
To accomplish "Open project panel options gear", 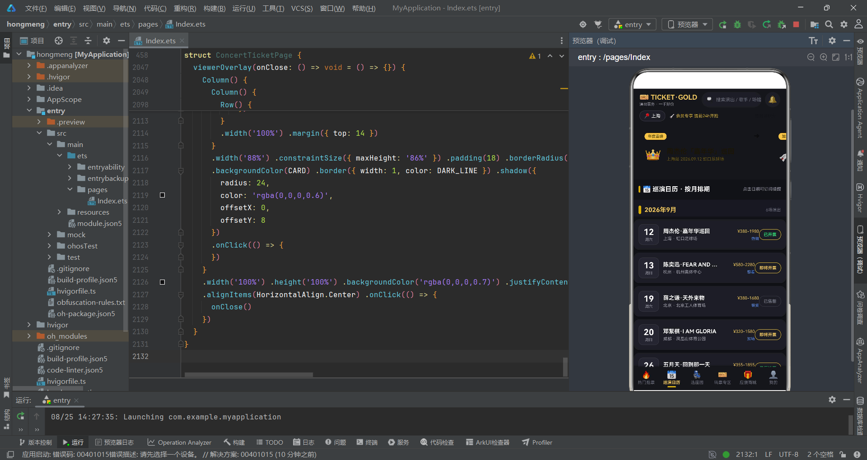I will pos(107,41).
